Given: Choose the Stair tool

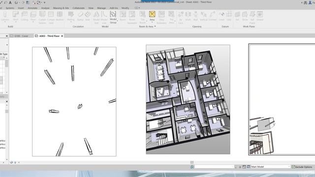Looking at the screenshot, I should point(88,16).
